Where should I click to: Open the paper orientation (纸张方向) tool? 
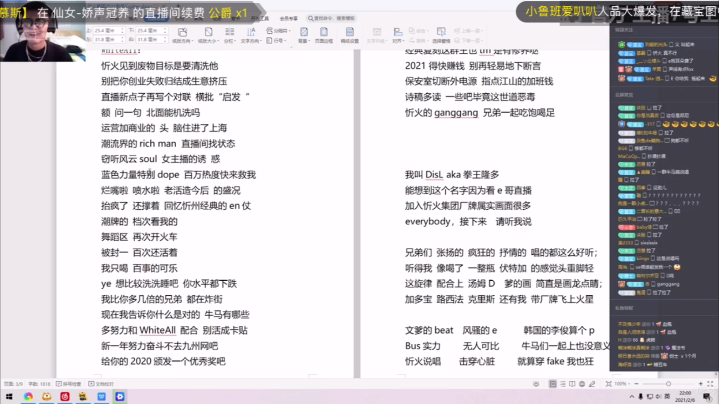[x=182, y=35]
